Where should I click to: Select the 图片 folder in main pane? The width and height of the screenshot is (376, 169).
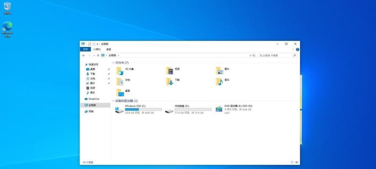pyautogui.click(x=223, y=71)
